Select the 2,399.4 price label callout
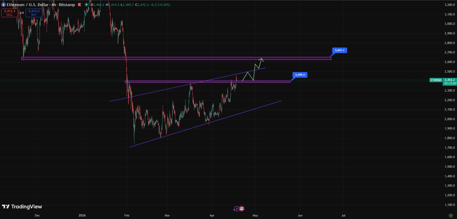This screenshot has height=219, width=457. pos(300,75)
